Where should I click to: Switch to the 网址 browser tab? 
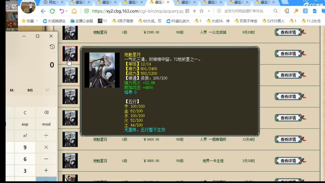pos(52,2)
